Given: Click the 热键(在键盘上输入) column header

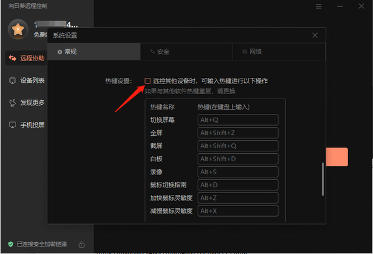Looking at the screenshot, I should [x=224, y=106].
